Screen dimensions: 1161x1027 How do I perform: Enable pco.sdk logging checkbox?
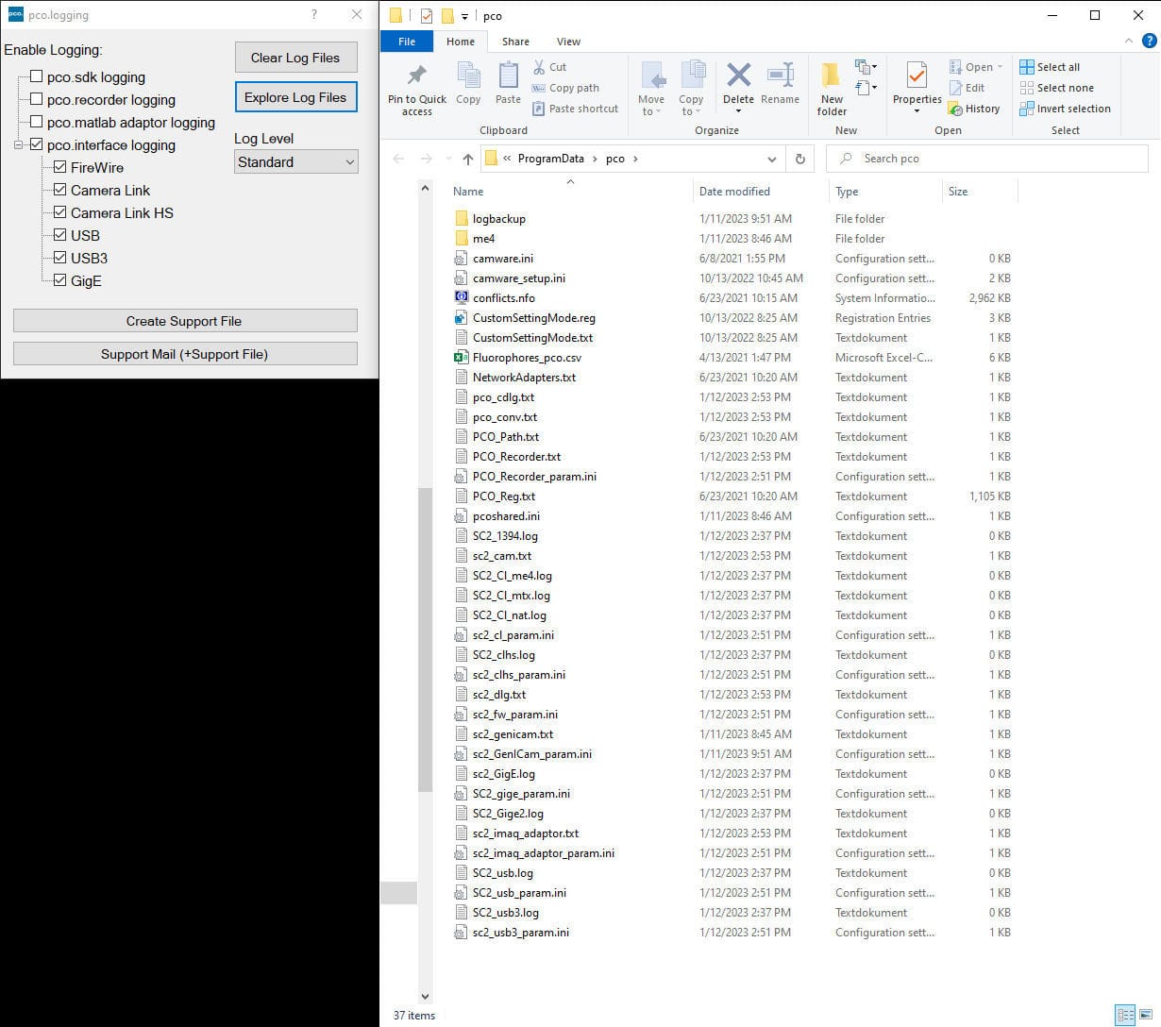35,76
